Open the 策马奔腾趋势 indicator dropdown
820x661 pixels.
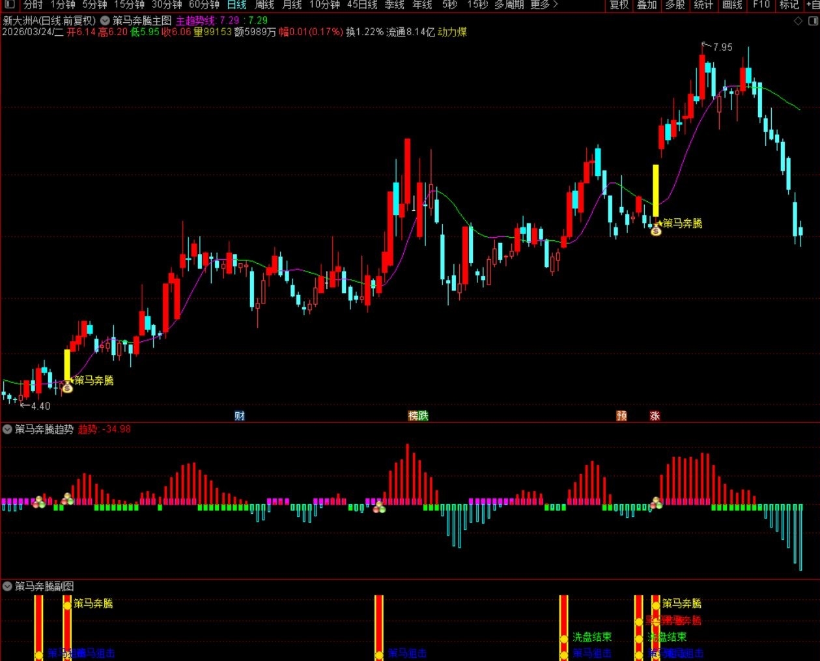click(7, 429)
